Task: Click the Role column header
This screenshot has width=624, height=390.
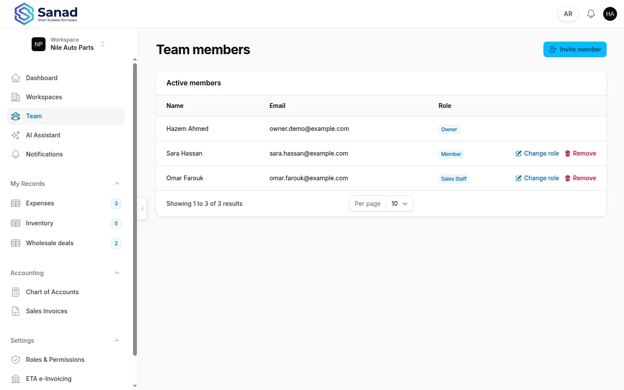Action: (445, 106)
